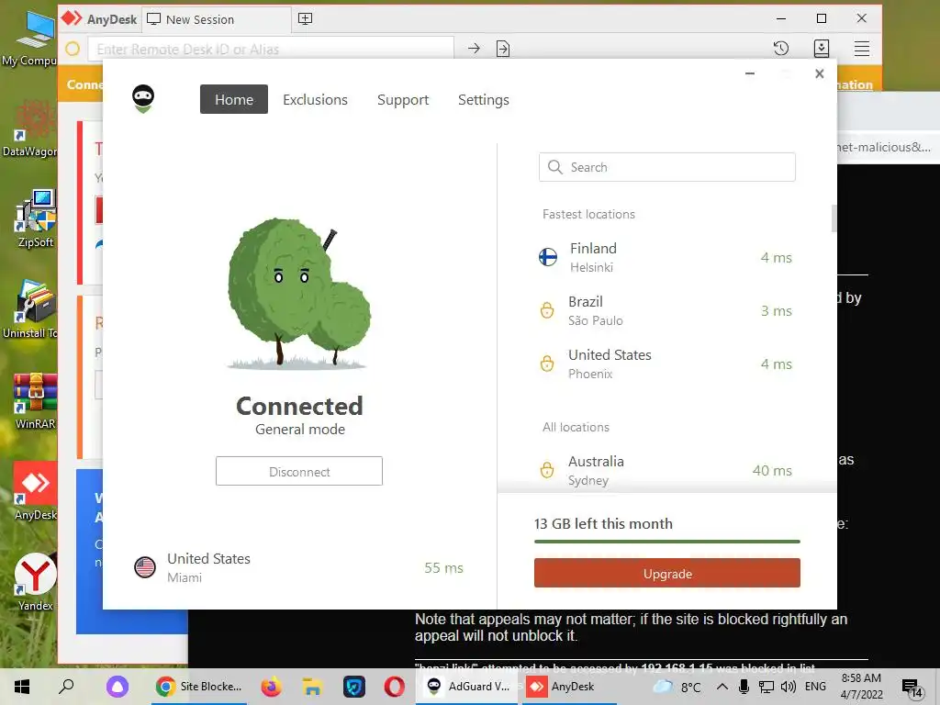Open ZipSoft desktop shortcut
Screen dimensions: 940x705
tap(36, 218)
